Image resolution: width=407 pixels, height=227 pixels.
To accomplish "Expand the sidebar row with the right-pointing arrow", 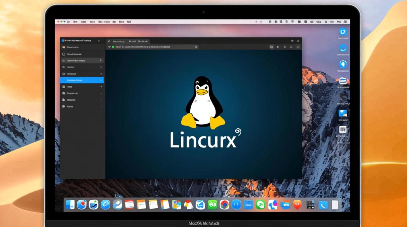I will click(101, 74).
